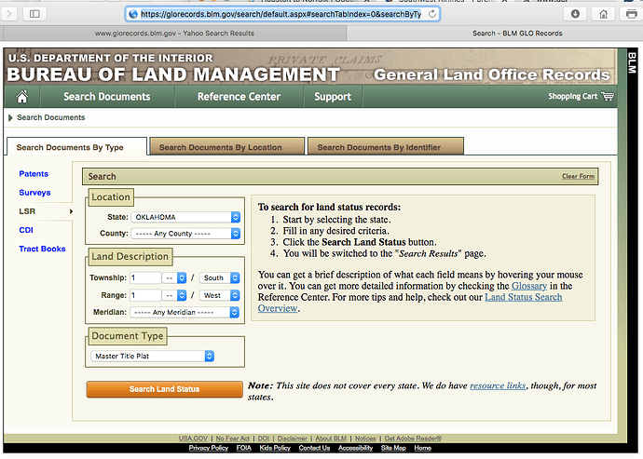Click the Search Land Status button
Image resolution: width=643 pixels, height=459 pixels.
[x=164, y=389]
